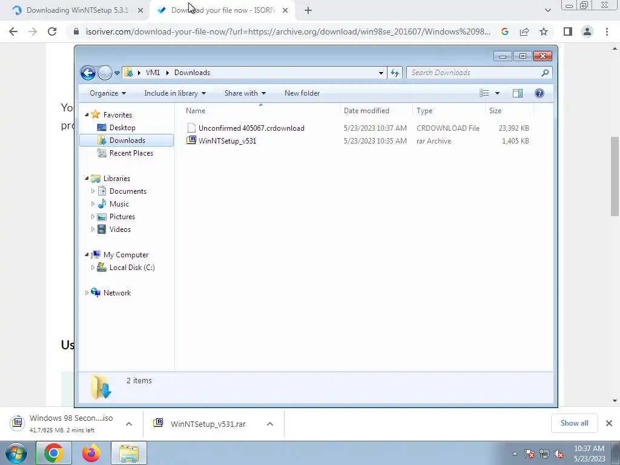Viewport: 620px width, 465px height.
Task: Click Chrome's reload page icon
Action: pos(52,31)
